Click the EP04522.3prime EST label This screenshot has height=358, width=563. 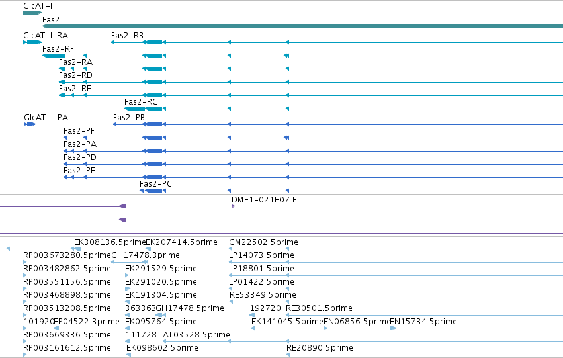(87, 322)
